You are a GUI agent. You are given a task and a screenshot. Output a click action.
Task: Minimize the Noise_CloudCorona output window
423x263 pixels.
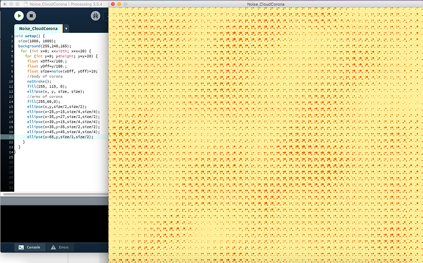(x=119, y=4)
